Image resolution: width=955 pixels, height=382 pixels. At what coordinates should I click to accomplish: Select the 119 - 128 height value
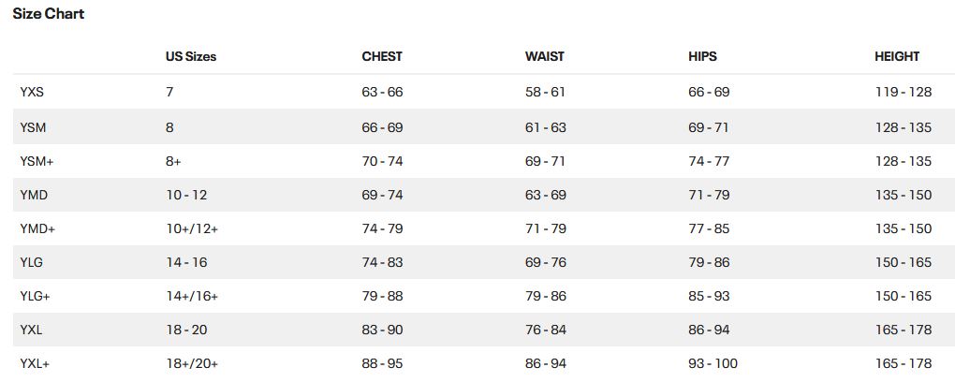coord(904,92)
